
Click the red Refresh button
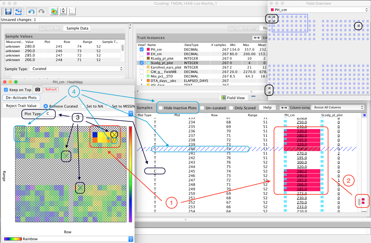click(x=51, y=89)
